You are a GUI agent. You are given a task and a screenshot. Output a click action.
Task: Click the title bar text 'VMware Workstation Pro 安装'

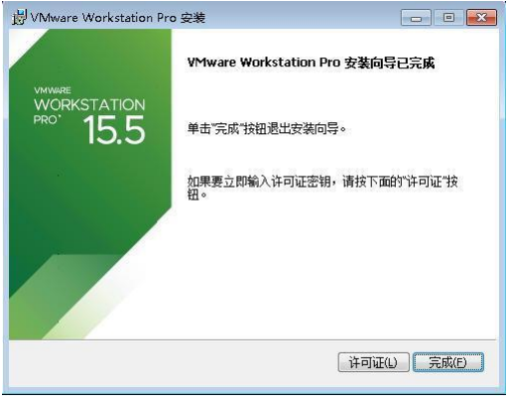118,18
